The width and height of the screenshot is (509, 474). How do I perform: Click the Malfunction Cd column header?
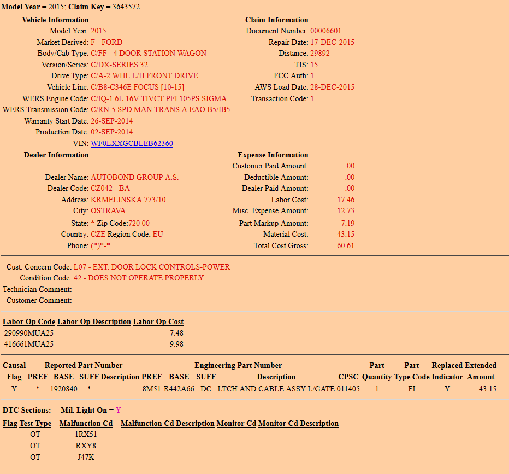point(86,424)
